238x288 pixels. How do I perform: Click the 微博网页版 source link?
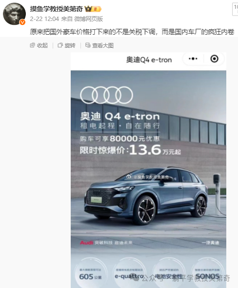pos(88,19)
